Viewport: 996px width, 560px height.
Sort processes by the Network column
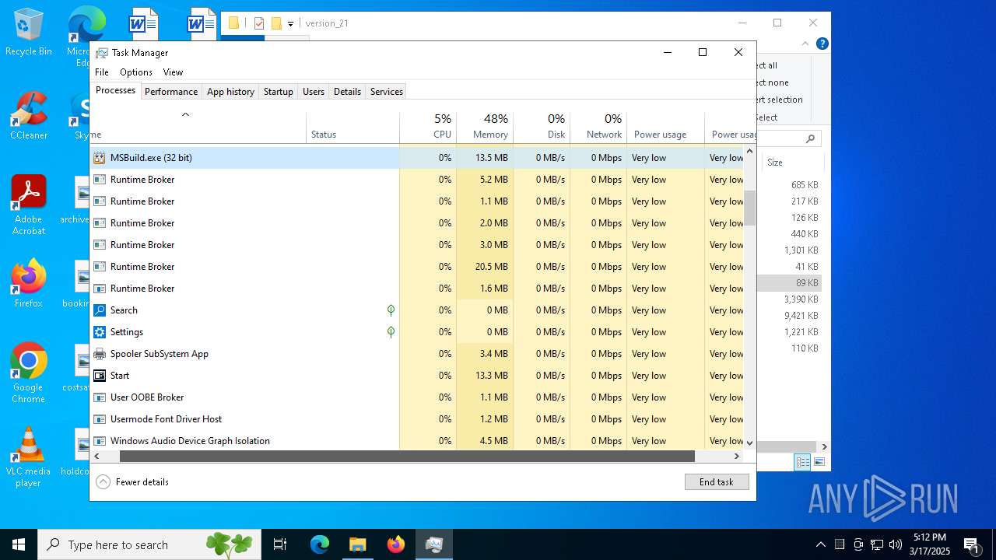(598, 127)
